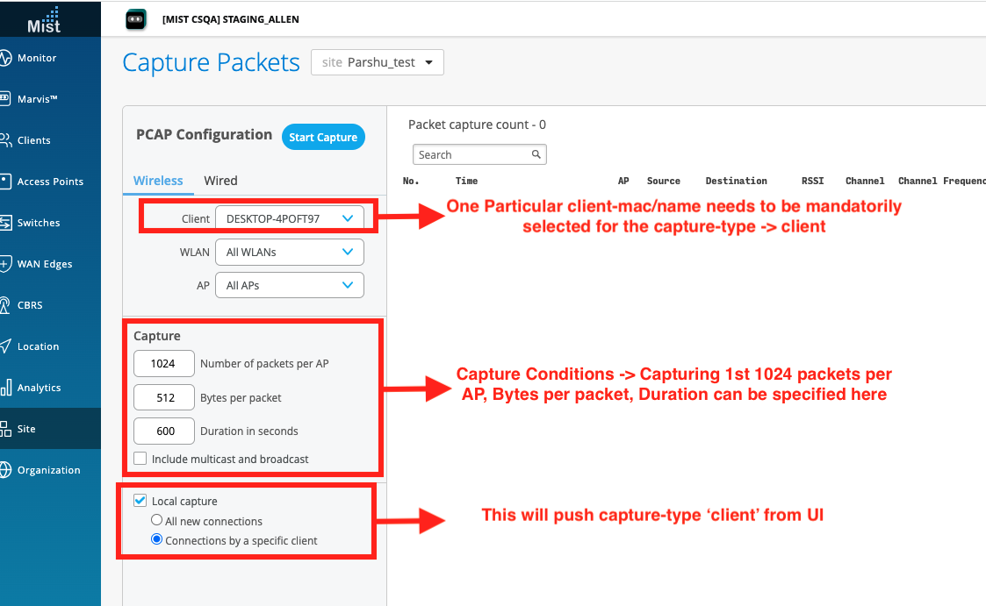986x606 pixels.
Task: Open the Monitor sidebar icon
Action: point(5,58)
